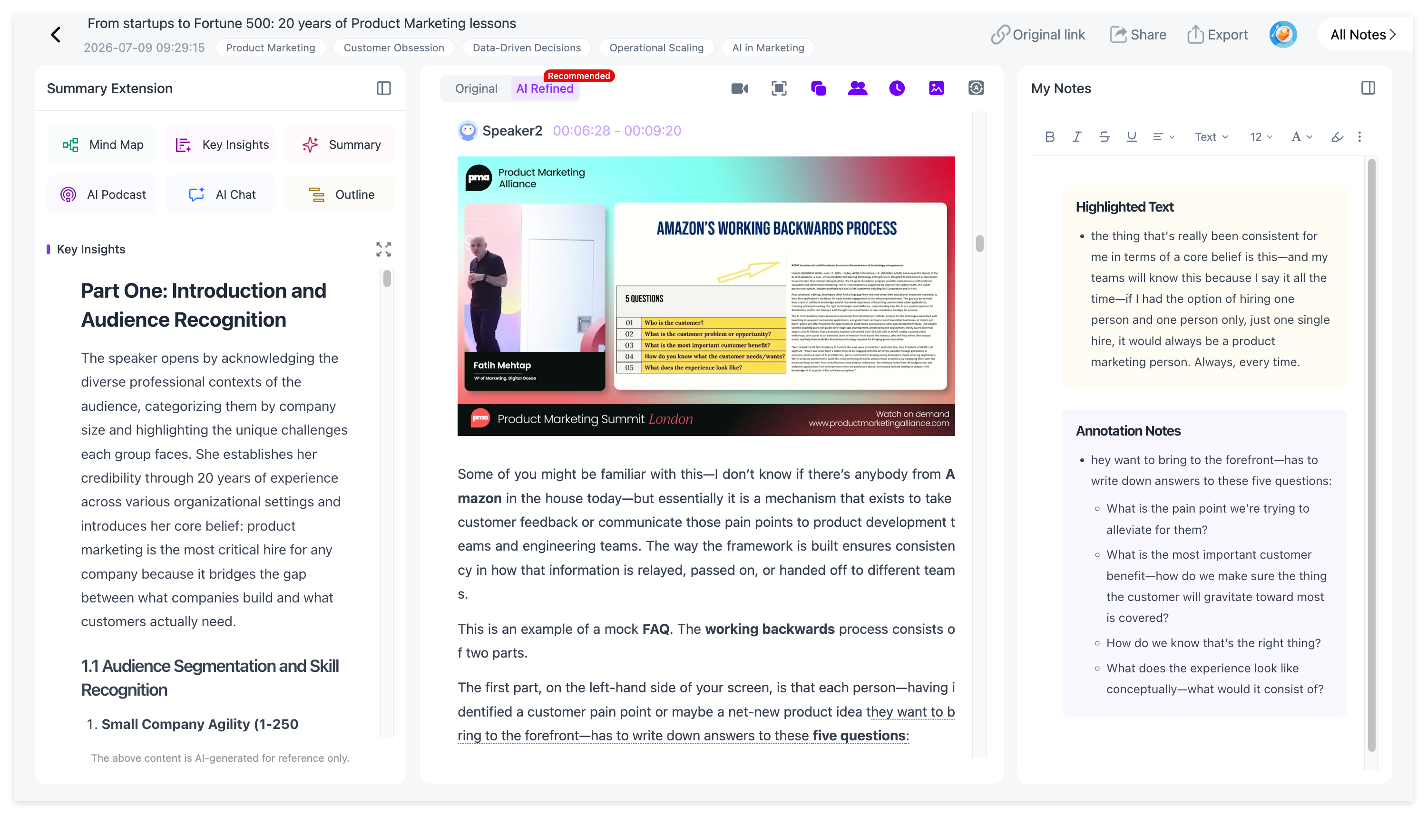Image resolution: width=1427 pixels, height=815 pixels.
Task: Click the AI auto-refine icon
Action: click(976, 88)
